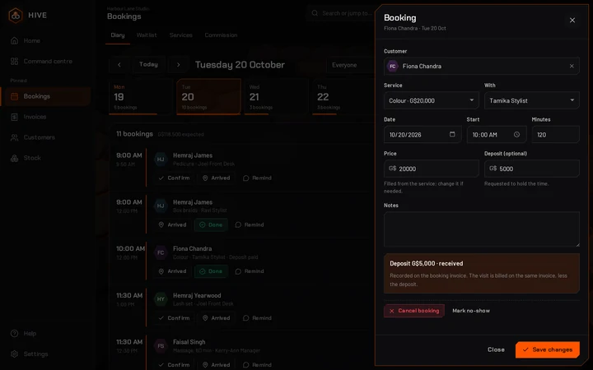The width and height of the screenshot is (593, 370).
Task: Click the Price field 20000
Action: (431, 169)
